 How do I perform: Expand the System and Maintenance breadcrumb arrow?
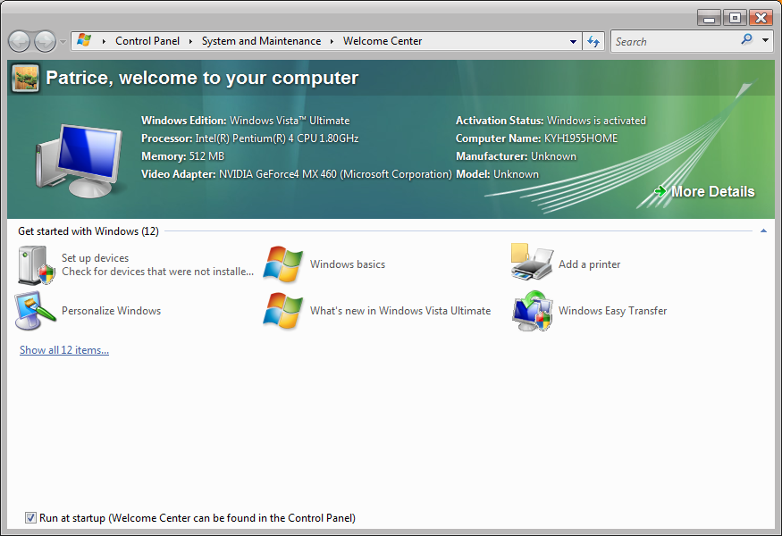coord(332,41)
